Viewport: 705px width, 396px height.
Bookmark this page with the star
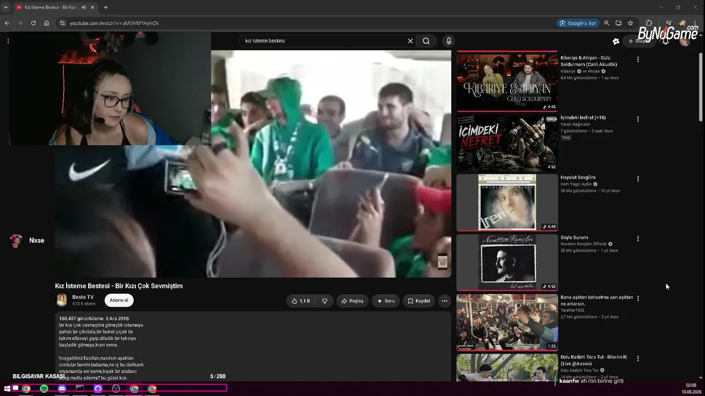point(631,23)
